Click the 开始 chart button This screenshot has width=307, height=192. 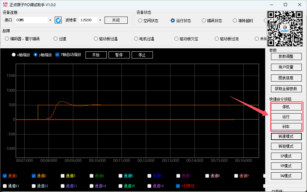point(96,55)
